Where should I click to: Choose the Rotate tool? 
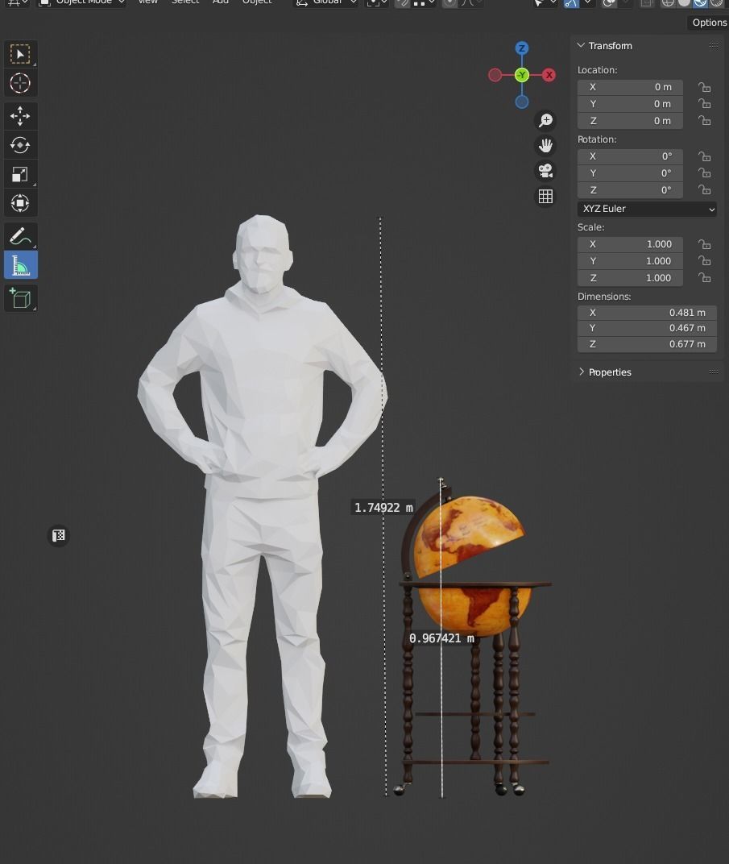click(x=20, y=145)
